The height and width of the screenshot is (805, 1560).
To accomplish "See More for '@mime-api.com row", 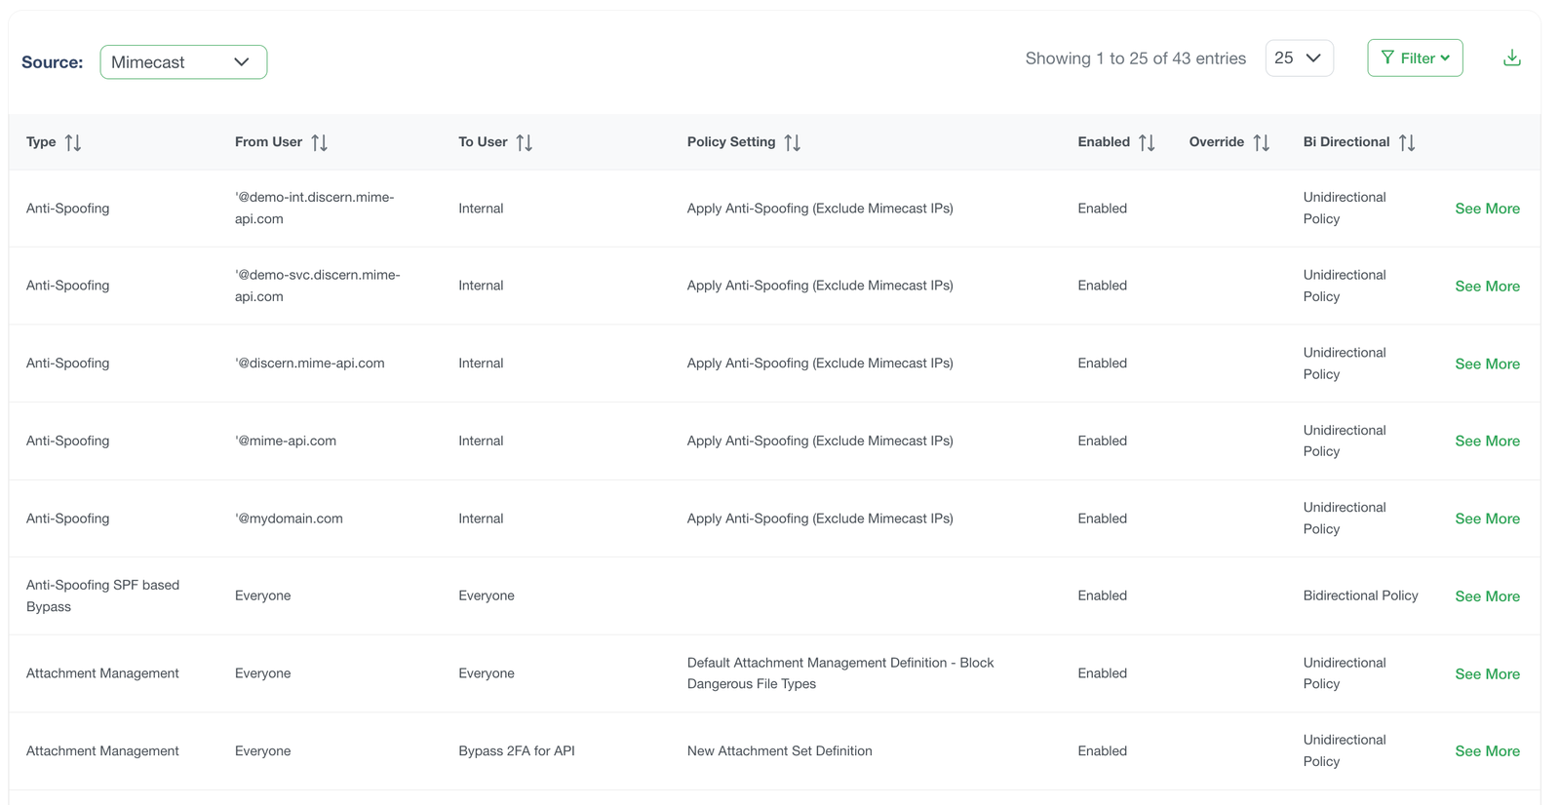I will click(x=1487, y=441).
